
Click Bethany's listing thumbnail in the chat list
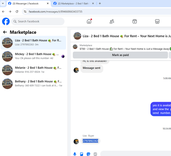click(8, 84)
